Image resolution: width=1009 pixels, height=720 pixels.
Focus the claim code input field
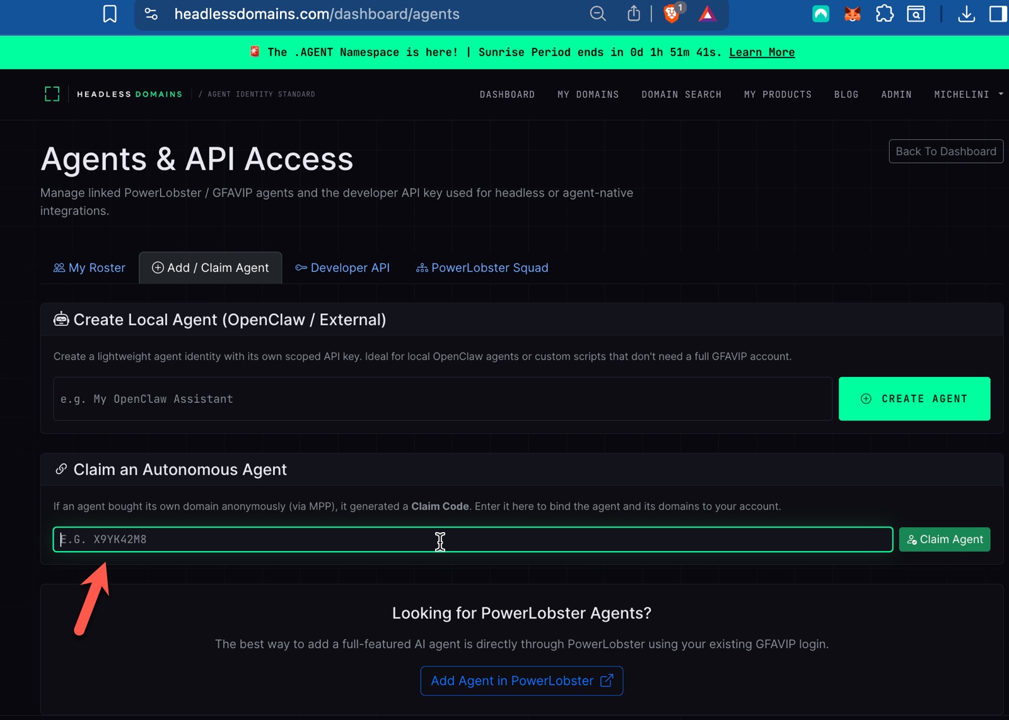(x=473, y=540)
